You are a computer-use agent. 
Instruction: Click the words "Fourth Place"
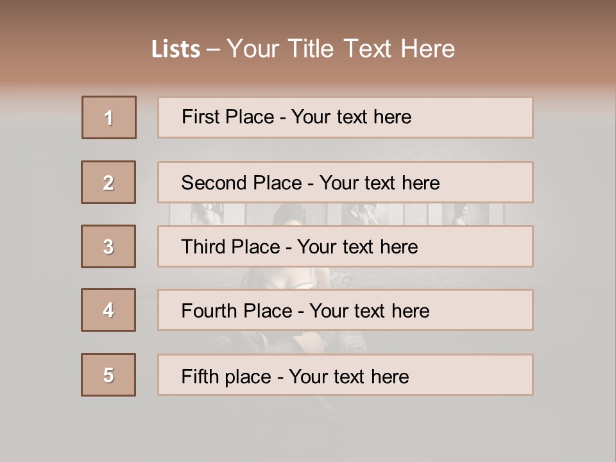tap(236, 311)
